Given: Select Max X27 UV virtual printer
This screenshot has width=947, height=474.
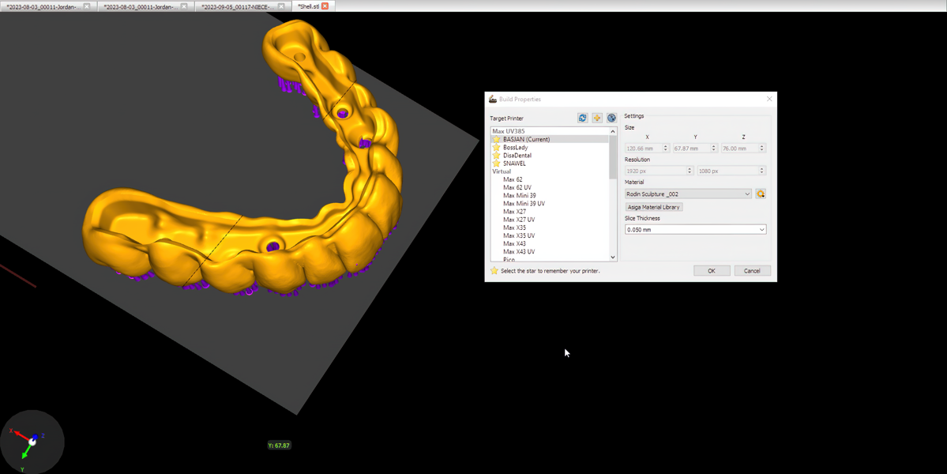Looking at the screenshot, I should coord(518,220).
